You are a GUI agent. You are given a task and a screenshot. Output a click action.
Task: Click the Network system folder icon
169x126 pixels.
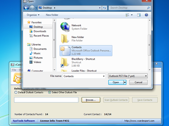pos(65,27)
